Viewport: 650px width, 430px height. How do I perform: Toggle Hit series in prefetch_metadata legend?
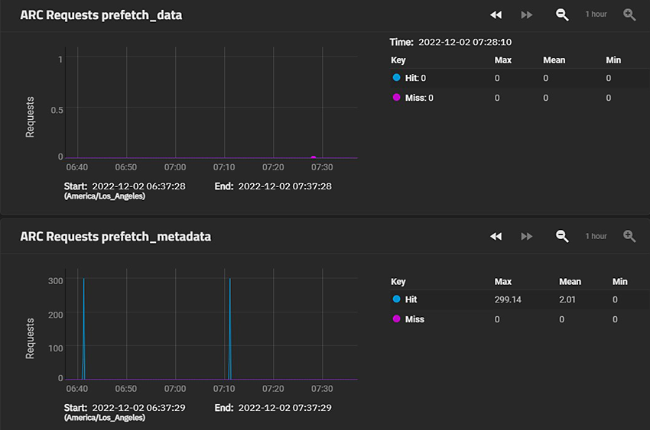pos(409,299)
